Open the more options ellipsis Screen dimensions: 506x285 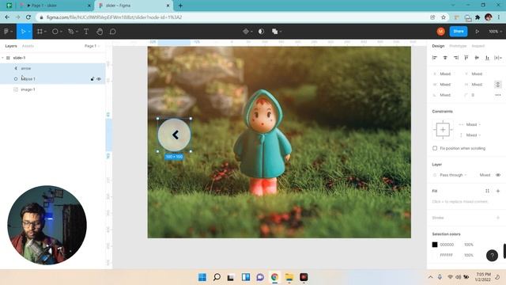[x=498, y=95]
